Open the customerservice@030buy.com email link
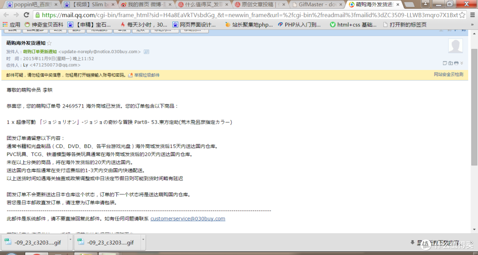 click(x=188, y=218)
